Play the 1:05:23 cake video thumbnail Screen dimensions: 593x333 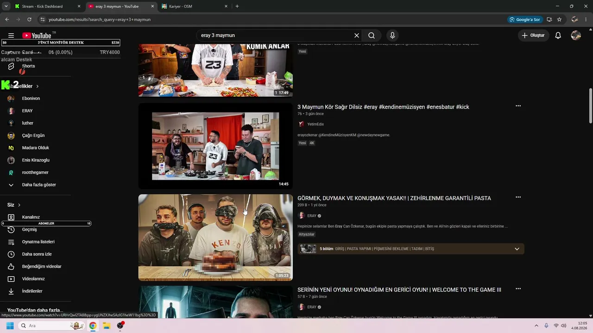215,238
